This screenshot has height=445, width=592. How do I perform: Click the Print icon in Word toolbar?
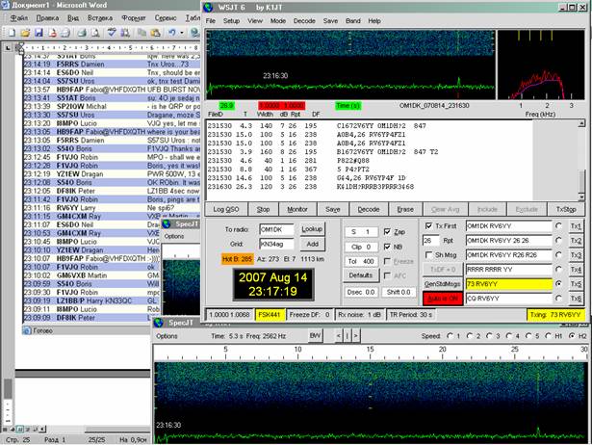pos(82,33)
